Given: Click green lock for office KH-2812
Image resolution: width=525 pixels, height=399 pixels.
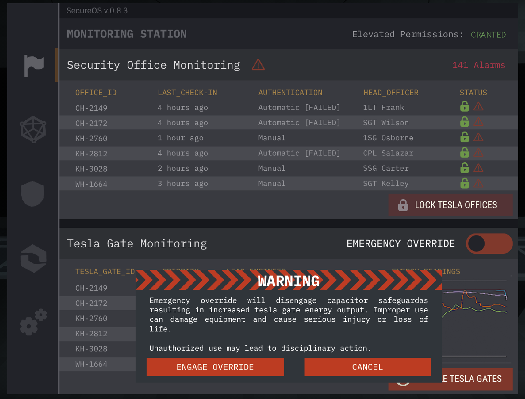Looking at the screenshot, I should coord(464,152).
